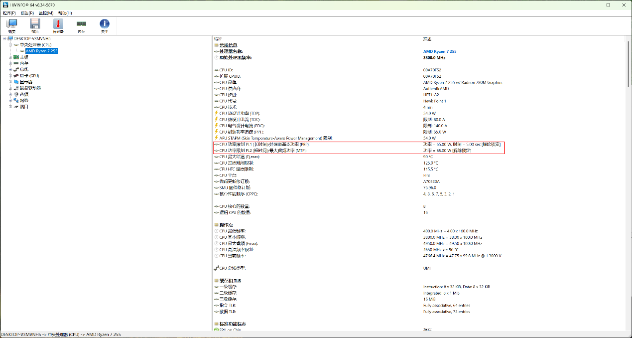Image resolution: width=632 pixels, height=338 pixels.
Task: Open the 关于 (About) info icon
Action: [105, 24]
